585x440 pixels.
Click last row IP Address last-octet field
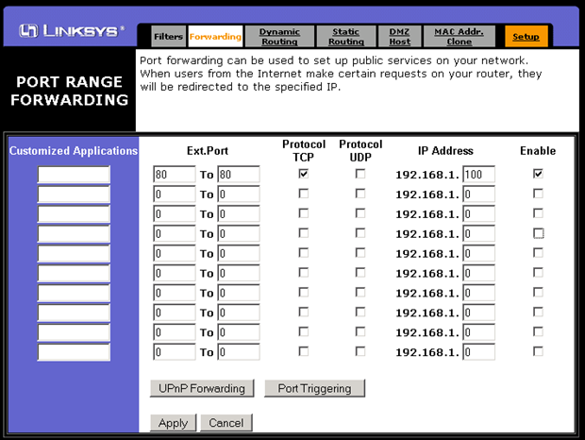(x=478, y=352)
